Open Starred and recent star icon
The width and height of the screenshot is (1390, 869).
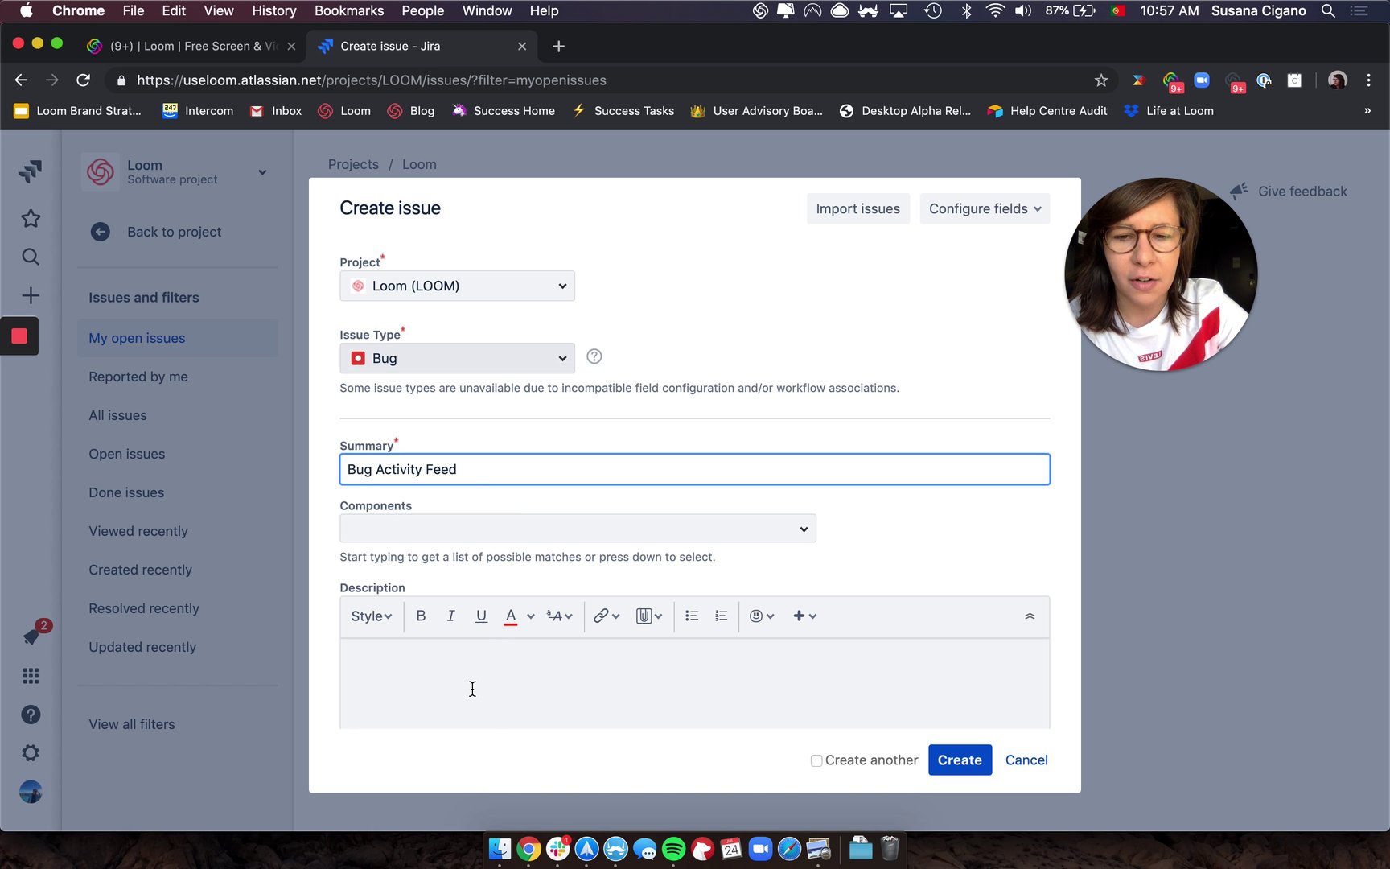31,218
